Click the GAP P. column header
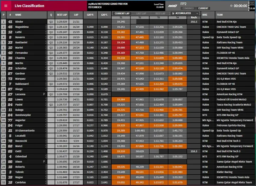Screen dimensions: 256x186 pyautogui.click(x=90, y=15)
